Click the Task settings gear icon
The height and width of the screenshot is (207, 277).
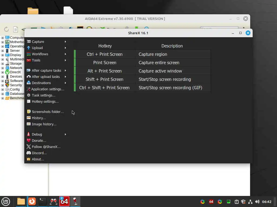pos(29,95)
